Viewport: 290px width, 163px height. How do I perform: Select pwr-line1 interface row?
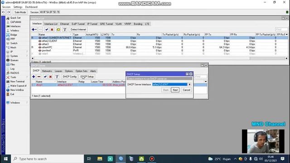pyautogui.click(x=159, y=50)
